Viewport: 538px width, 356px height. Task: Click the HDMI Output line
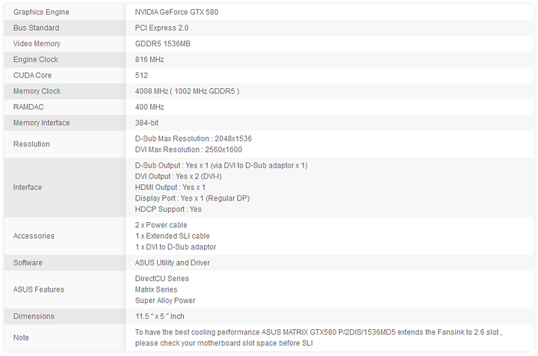170,187
